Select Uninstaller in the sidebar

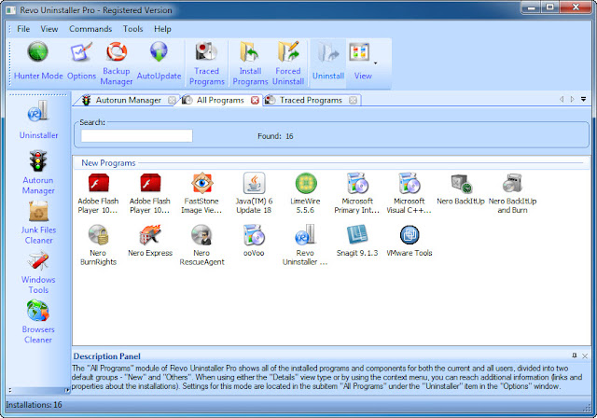click(x=38, y=119)
